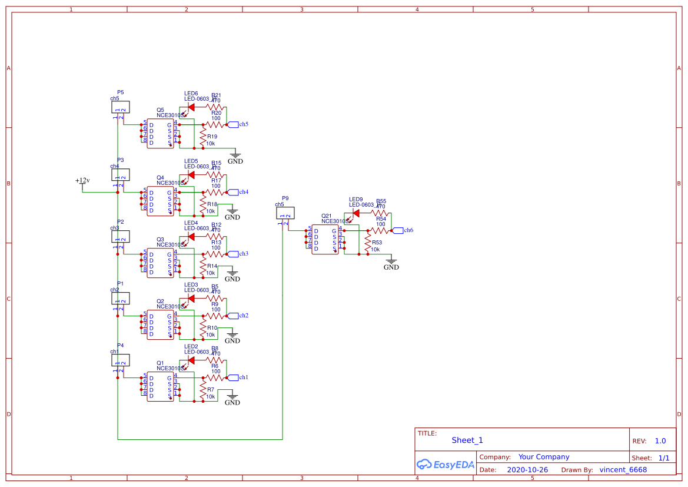Click the Date 2020-10-26 field
Screen dimensions: 688x487
tap(527, 469)
